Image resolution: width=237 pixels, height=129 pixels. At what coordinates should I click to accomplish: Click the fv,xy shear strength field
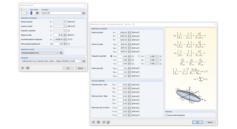[x=123, y=115]
